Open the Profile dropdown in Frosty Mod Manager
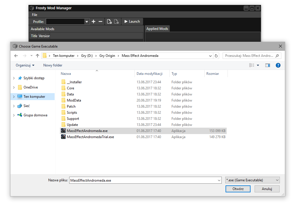 click(87, 21)
